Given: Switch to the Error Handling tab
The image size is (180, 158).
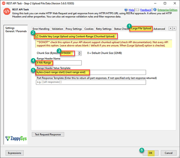Looking at the screenshot, I should (x=41, y=29).
